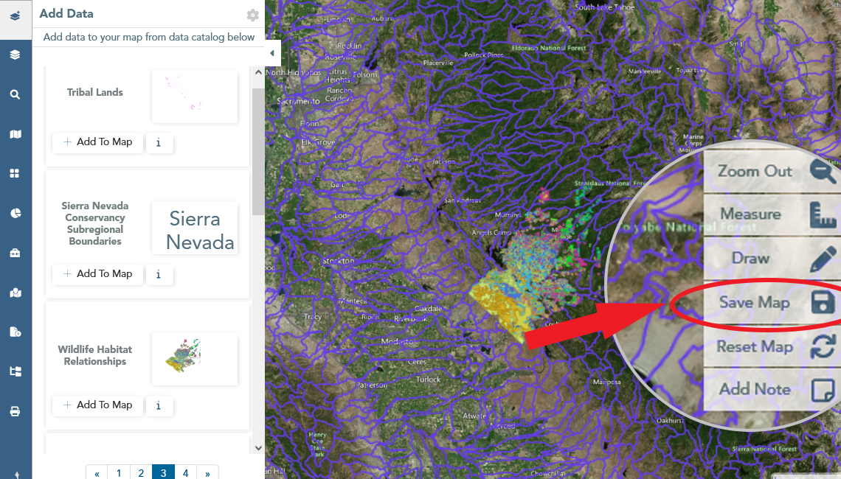This screenshot has width=841, height=479.
Task: Add Sierra Nevada Conservancy Subregional Boundaries to map
Action: [97, 274]
